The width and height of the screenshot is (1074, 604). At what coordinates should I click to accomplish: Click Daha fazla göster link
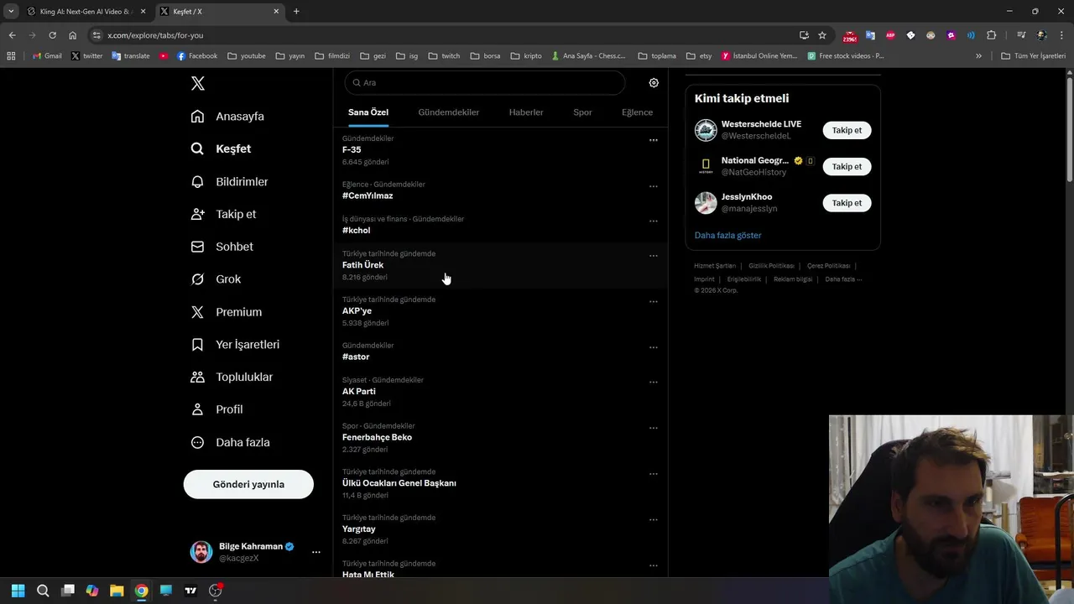click(727, 236)
